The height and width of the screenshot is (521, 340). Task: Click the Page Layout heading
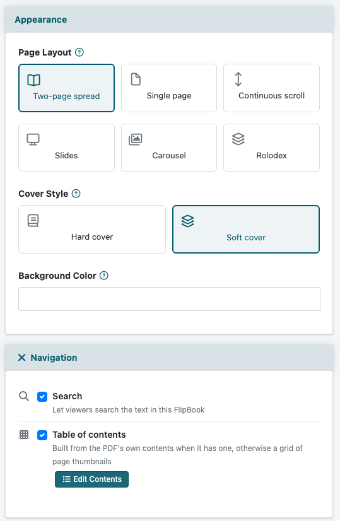tap(45, 52)
